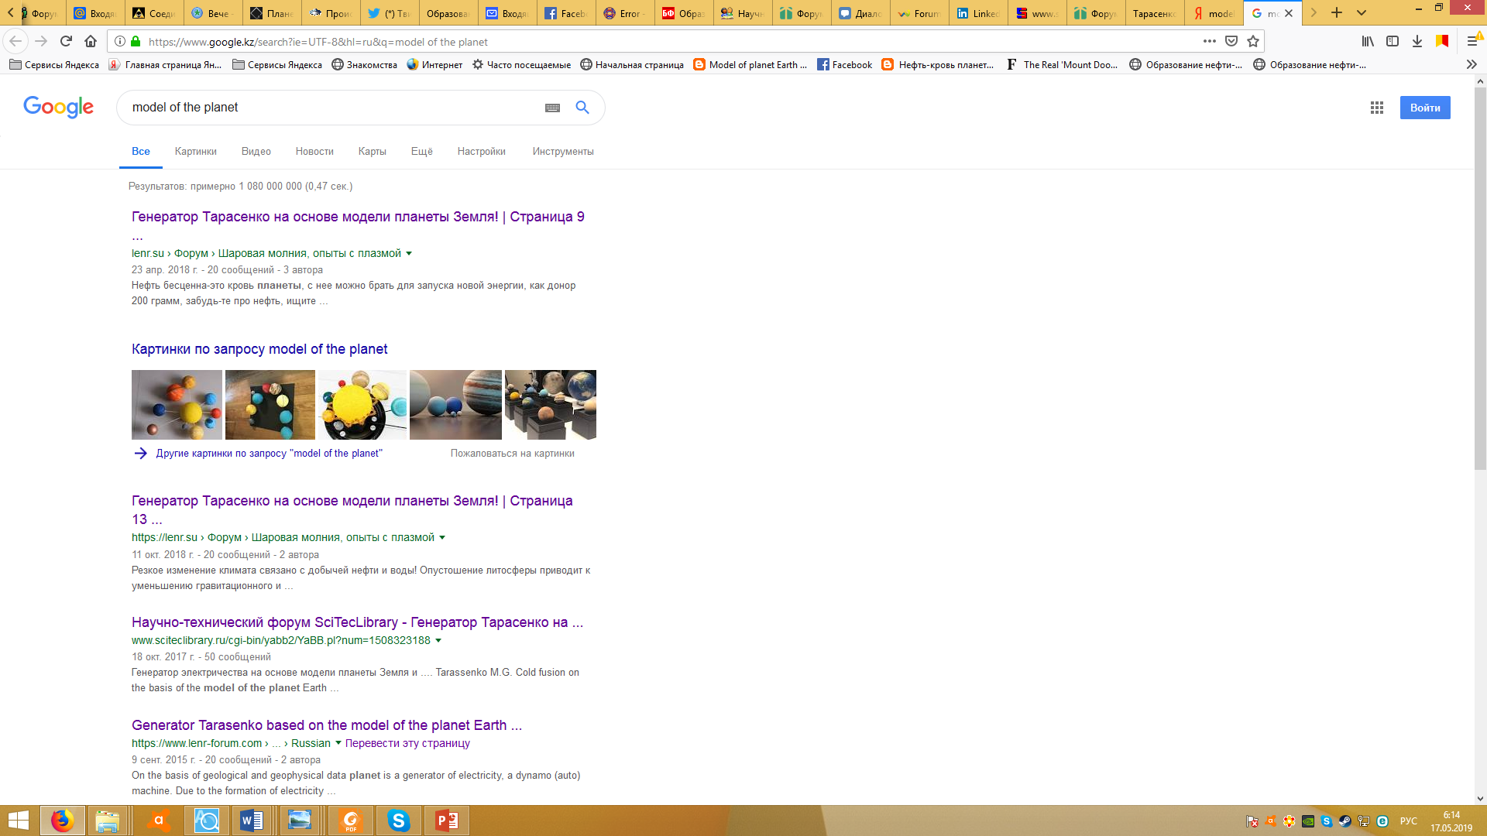Switch to Картинки search tab

[195, 152]
